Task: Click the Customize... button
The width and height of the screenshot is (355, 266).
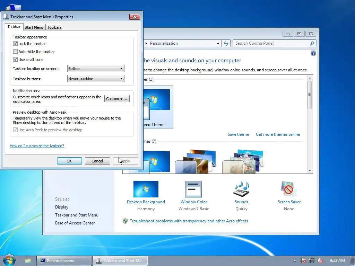Action: coord(117,99)
